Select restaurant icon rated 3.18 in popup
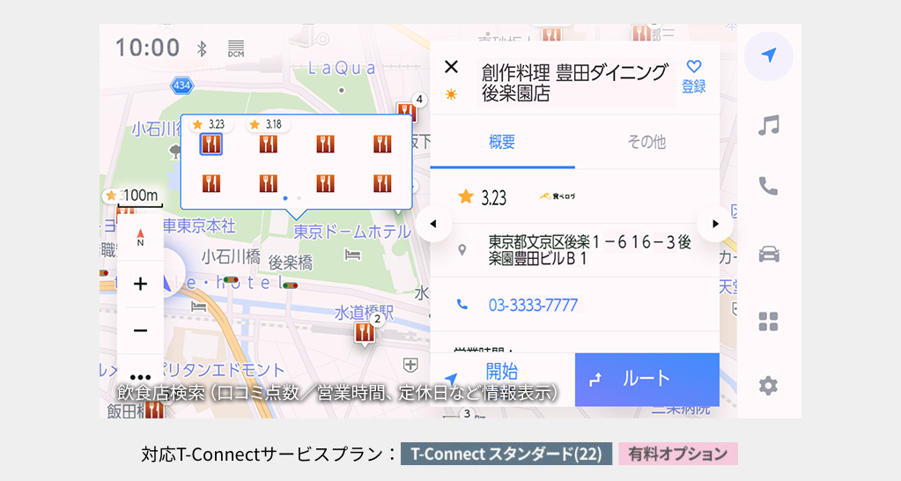 [x=269, y=144]
